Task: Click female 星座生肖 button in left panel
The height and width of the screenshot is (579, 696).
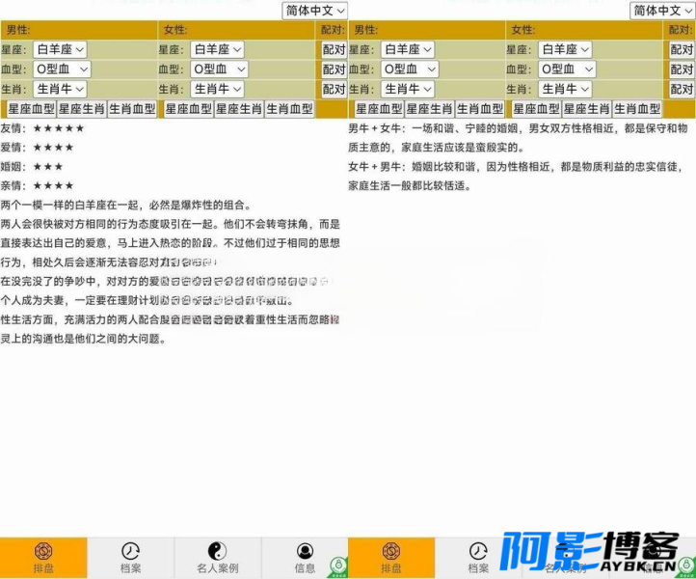Action: [x=239, y=109]
